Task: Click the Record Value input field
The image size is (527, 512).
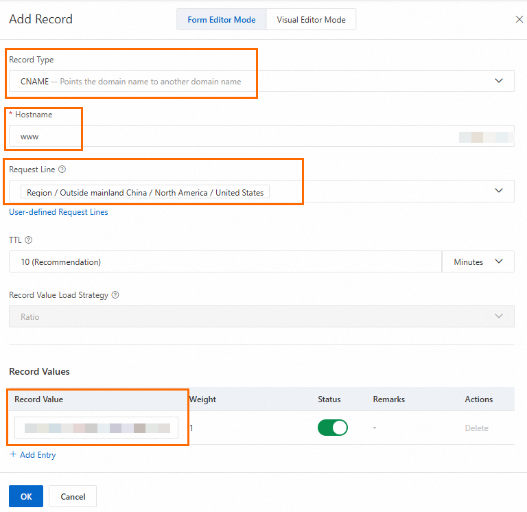Action: (x=96, y=428)
